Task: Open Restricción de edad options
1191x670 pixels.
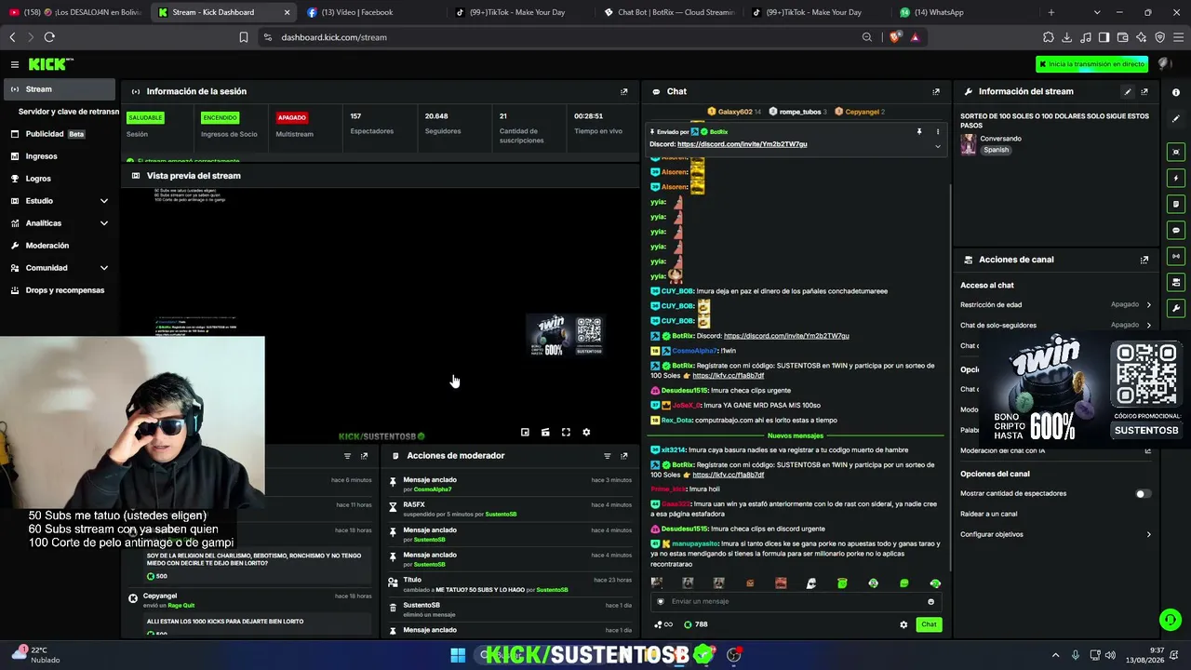Action: pos(1055,304)
